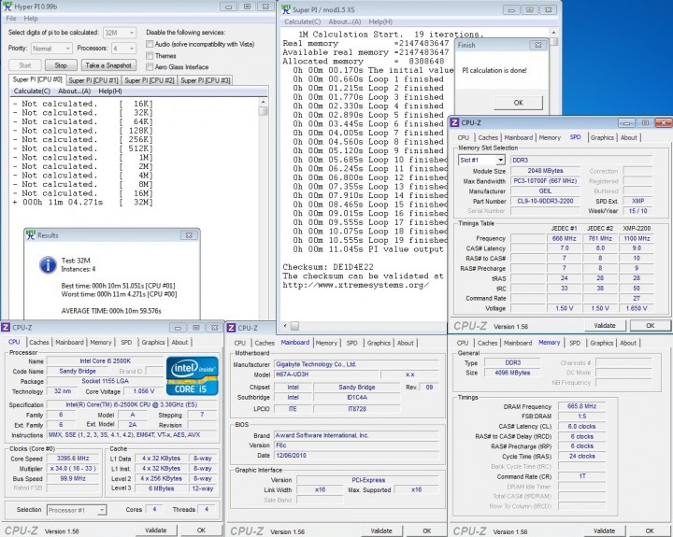
Task: Close the Finish dialog
Action: click(x=537, y=45)
